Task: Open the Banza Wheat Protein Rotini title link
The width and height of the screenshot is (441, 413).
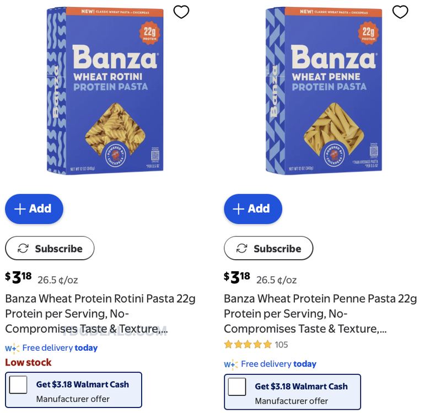Action: pos(100,313)
